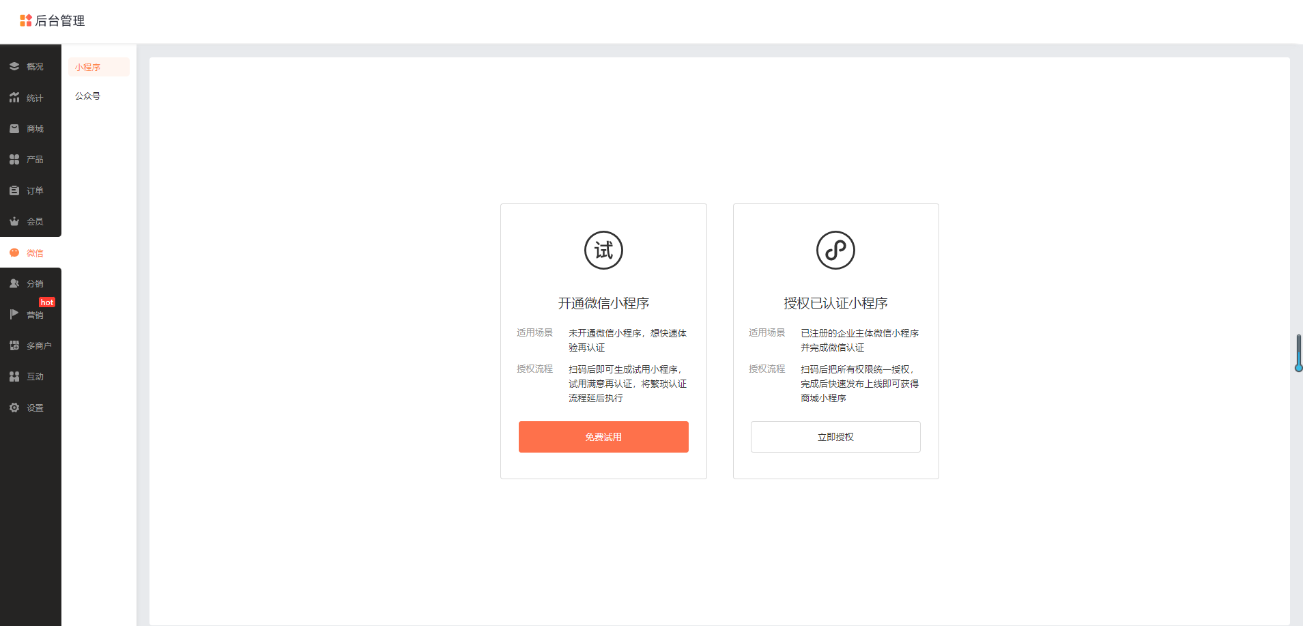The height and width of the screenshot is (626, 1303).
Task: Click the red hot badge
Action: click(47, 302)
